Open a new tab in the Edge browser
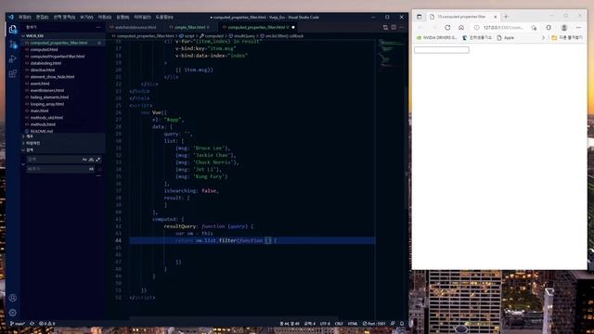 (506, 17)
